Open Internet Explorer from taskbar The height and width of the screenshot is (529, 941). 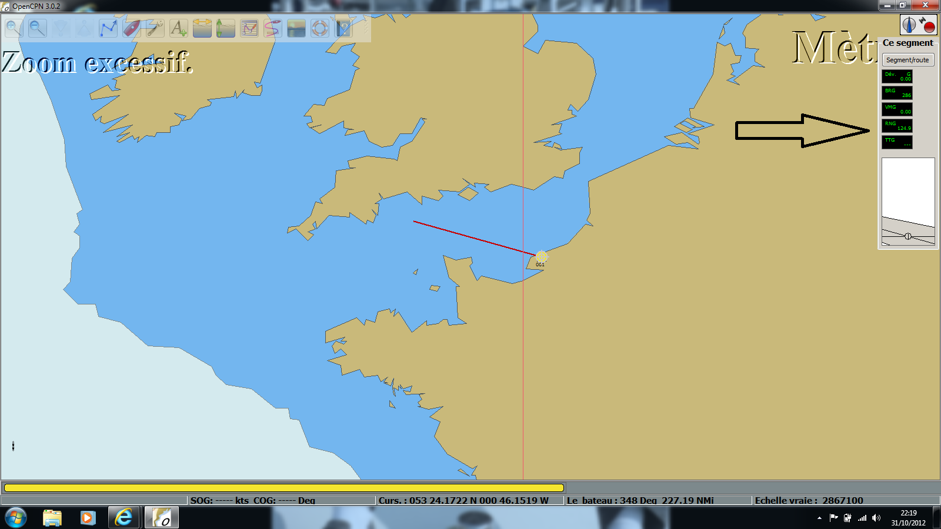tap(124, 517)
